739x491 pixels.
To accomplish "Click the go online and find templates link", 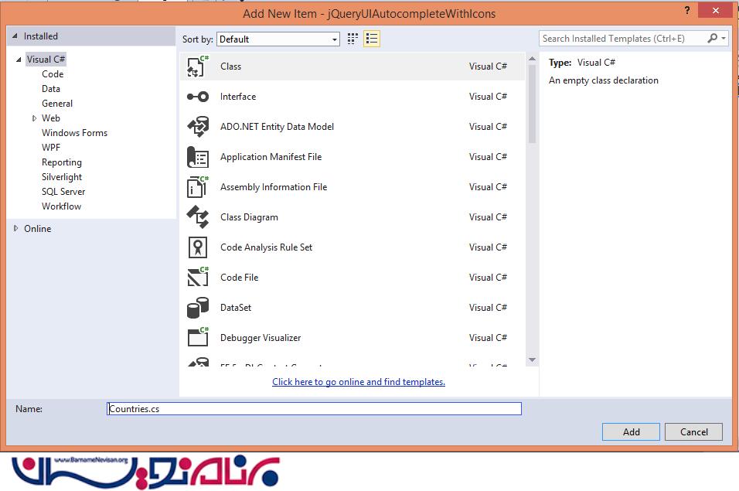I will point(359,382).
